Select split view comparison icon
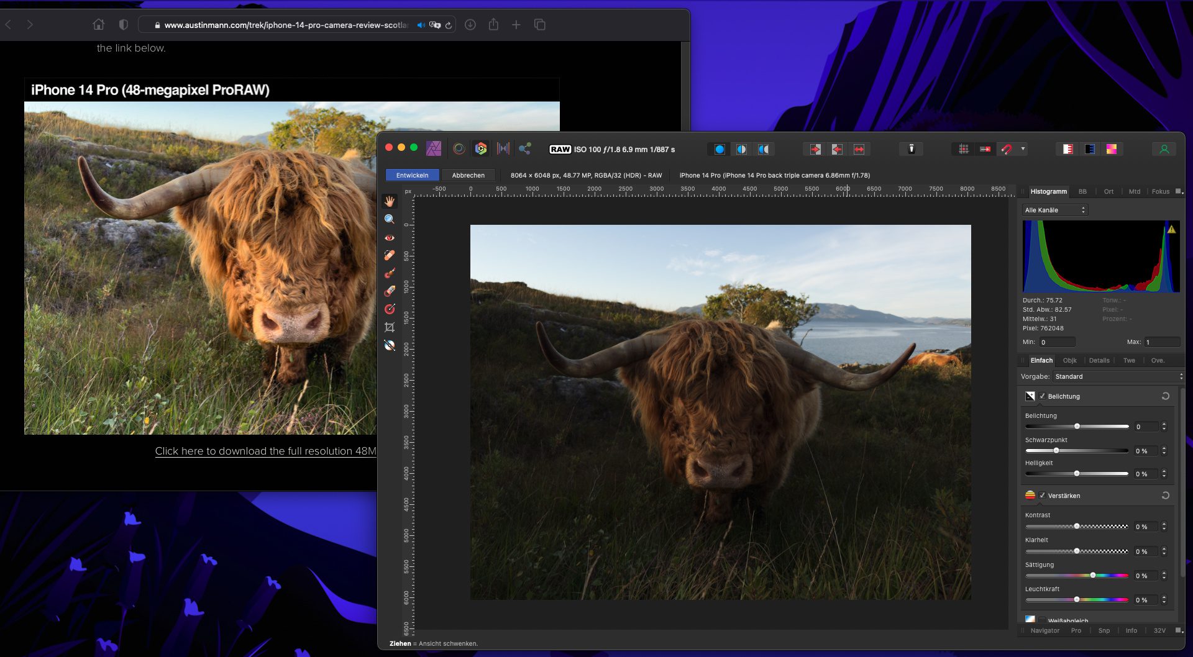Image resolution: width=1193 pixels, height=657 pixels. point(741,149)
